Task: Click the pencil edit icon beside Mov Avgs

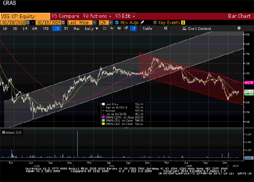Action: (142, 23)
